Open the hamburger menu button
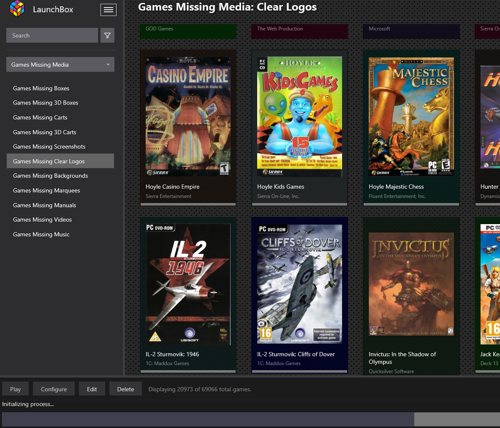 109,10
